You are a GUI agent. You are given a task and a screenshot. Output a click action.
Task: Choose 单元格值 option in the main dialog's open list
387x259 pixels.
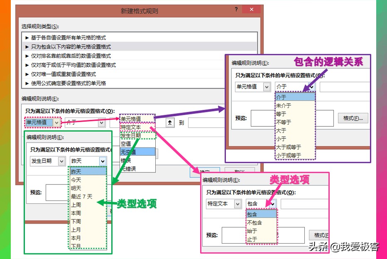(x=137, y=119)
